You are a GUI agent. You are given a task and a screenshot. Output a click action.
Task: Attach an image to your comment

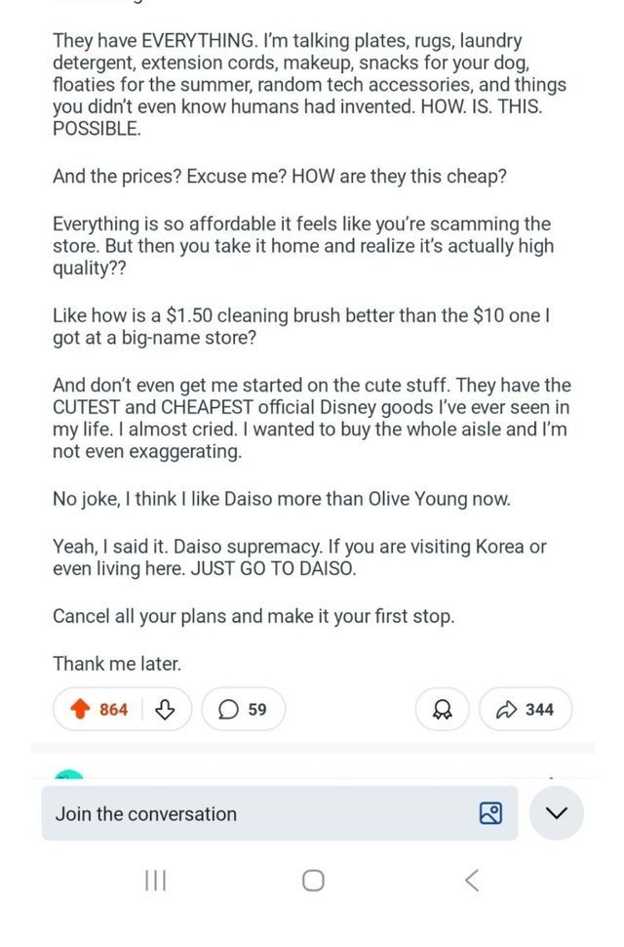(x=490, y=814)
